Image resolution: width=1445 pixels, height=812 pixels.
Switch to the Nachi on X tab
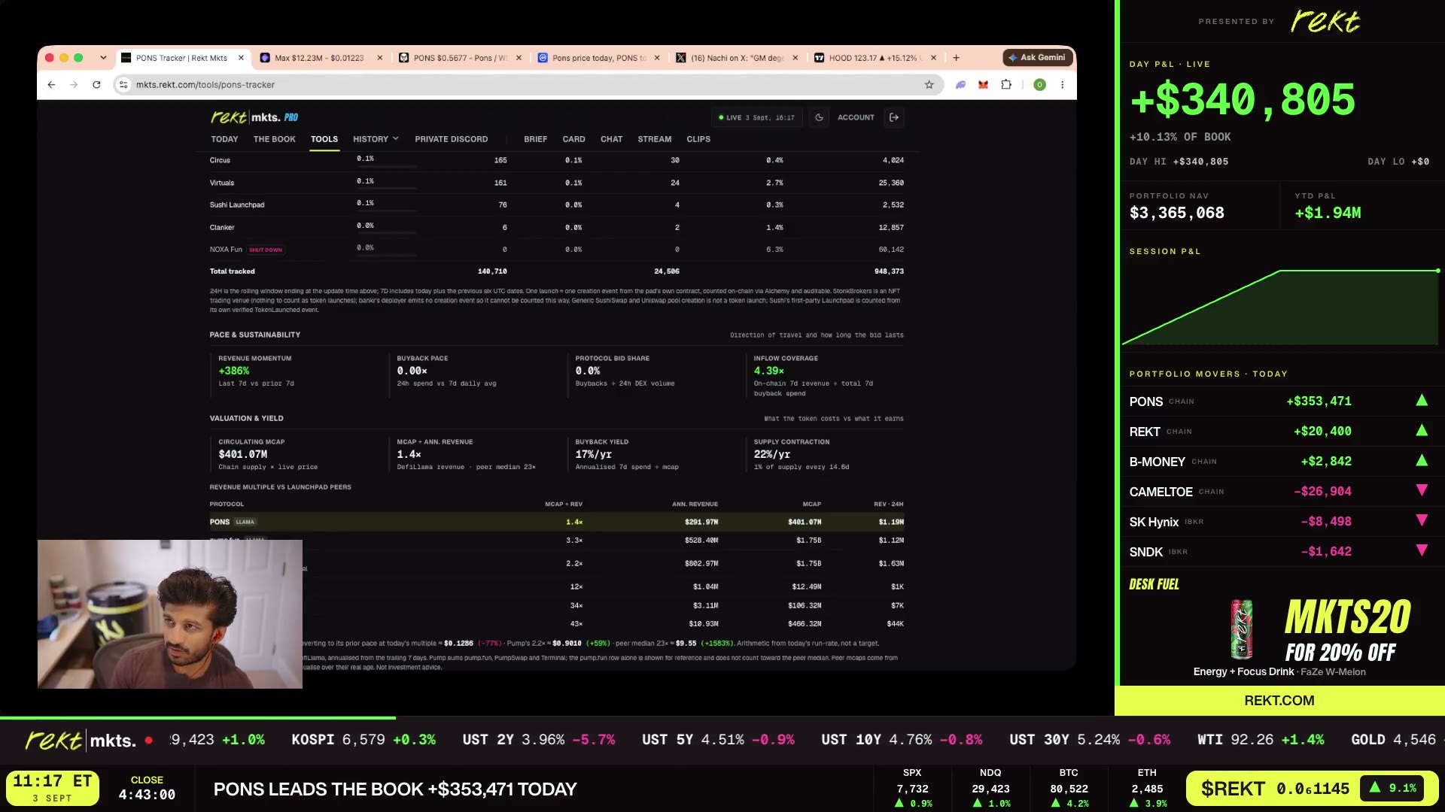[737, 58]
